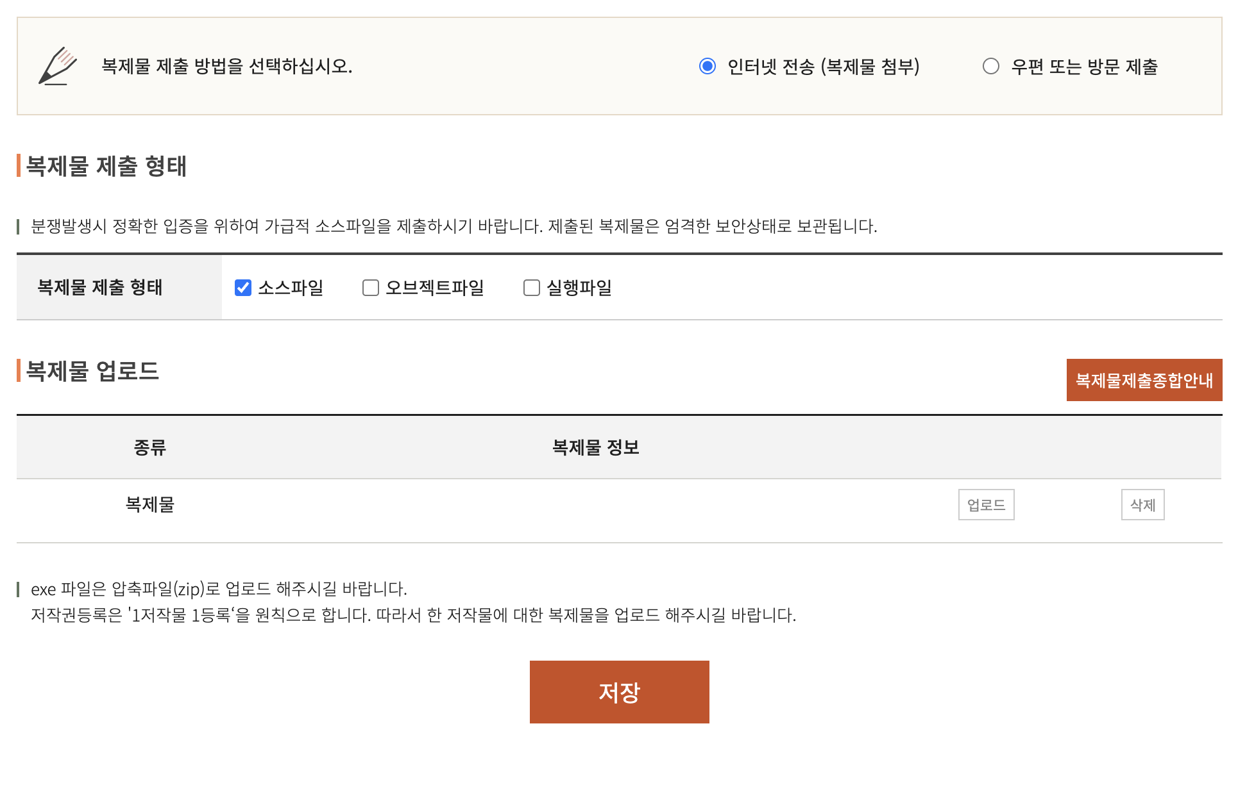Click the 우편 또는 방문 제출 label
The image size is (1238, 792).
1084,66
